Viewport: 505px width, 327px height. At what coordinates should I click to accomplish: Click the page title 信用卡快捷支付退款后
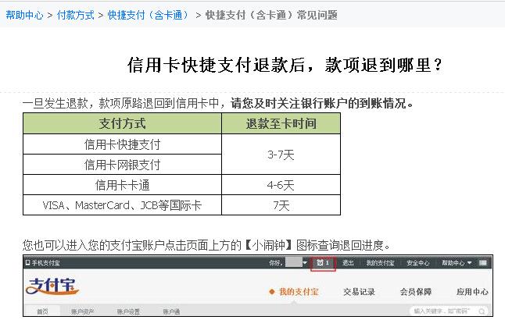pyautogui.click(x=285, y=65)
